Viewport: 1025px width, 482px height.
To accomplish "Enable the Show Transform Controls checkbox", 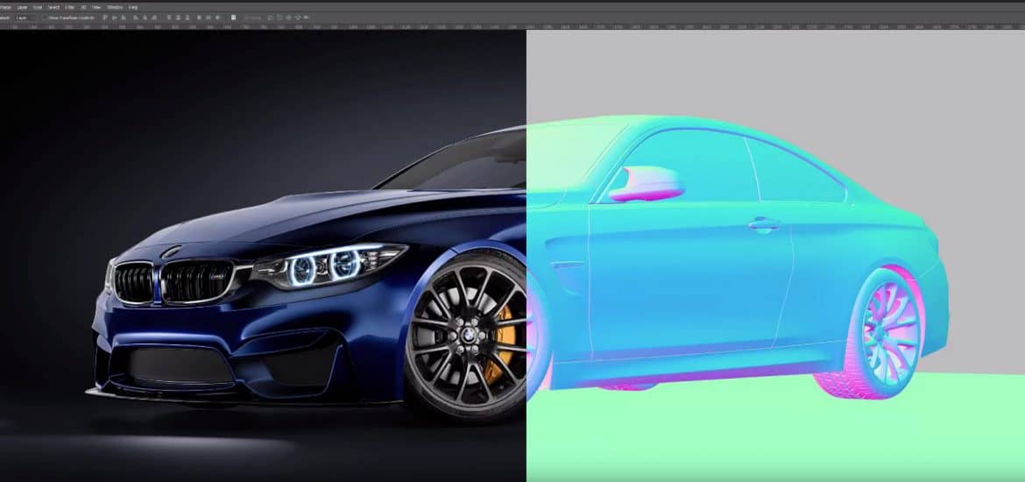I will point(45,18).
